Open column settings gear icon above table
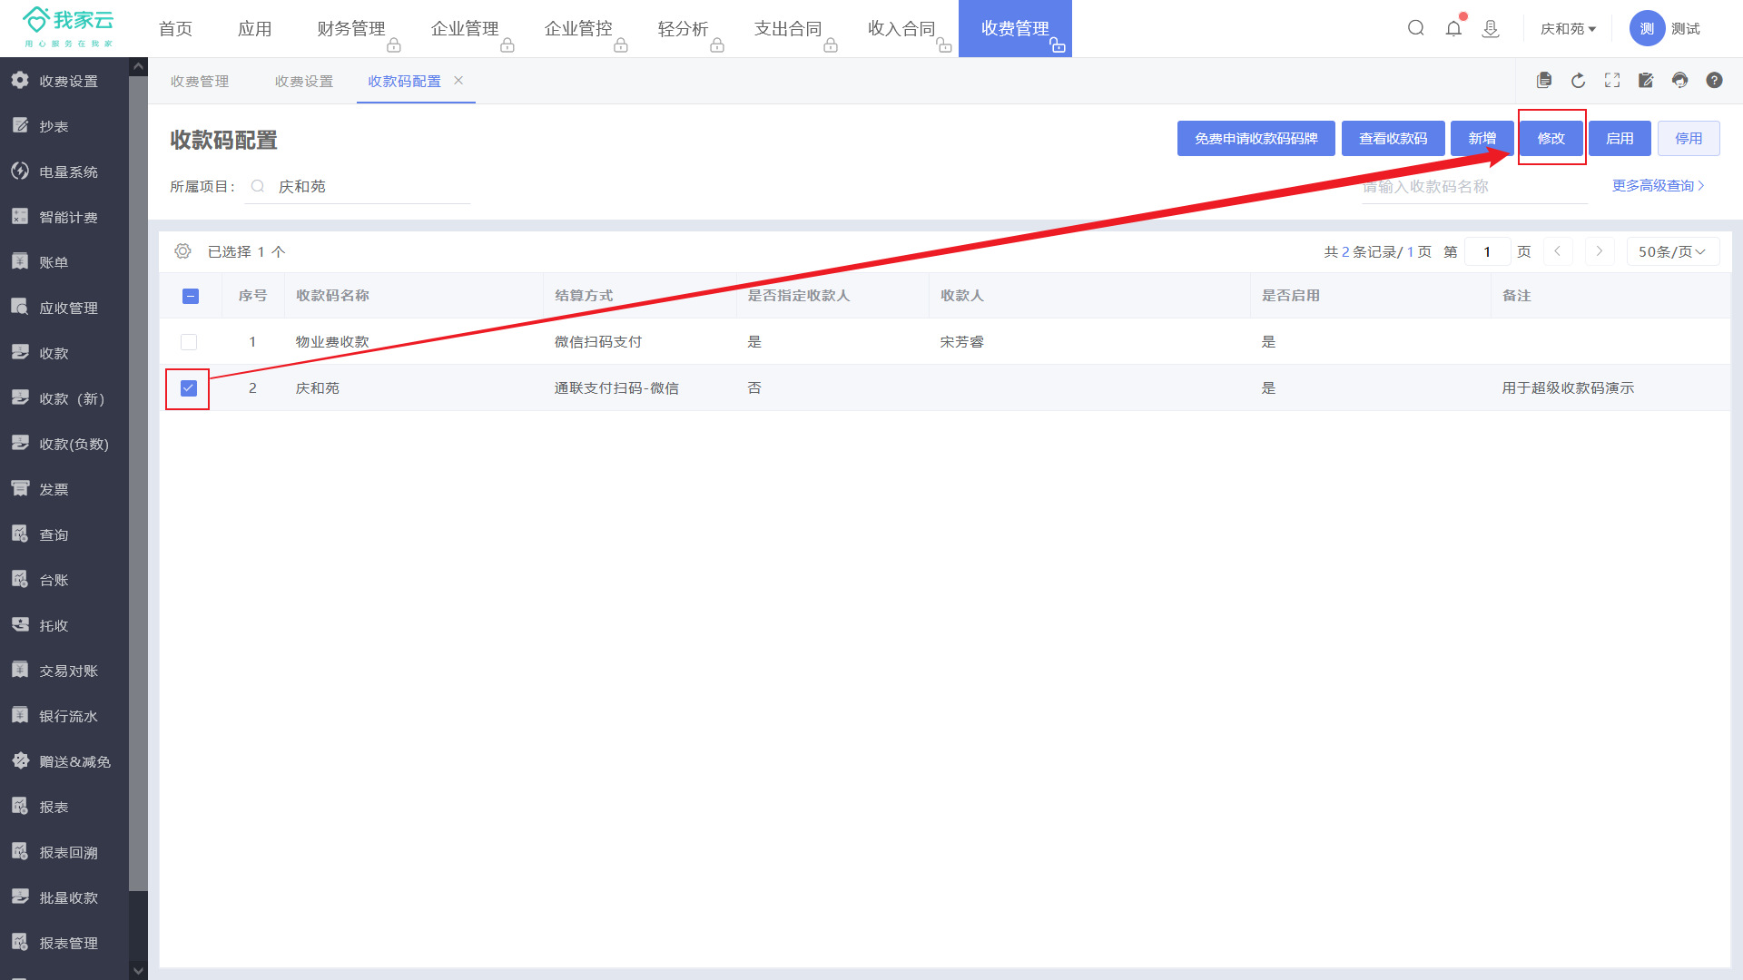Viewport: 1743px width, 980px height. click(x=182, y=251)
